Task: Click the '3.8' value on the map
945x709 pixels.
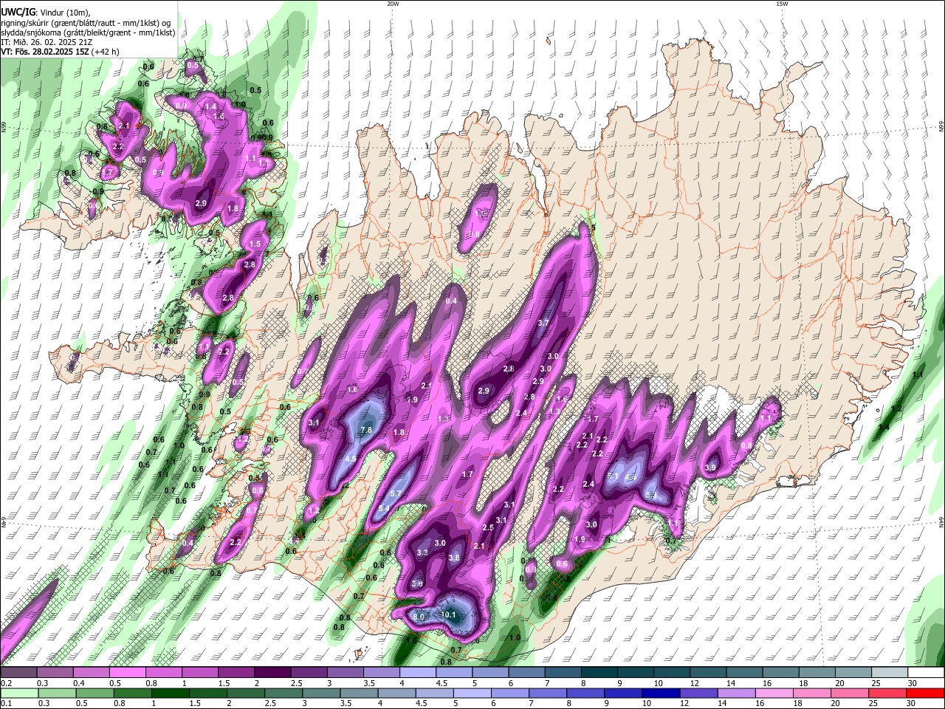Action: [454, 558]
